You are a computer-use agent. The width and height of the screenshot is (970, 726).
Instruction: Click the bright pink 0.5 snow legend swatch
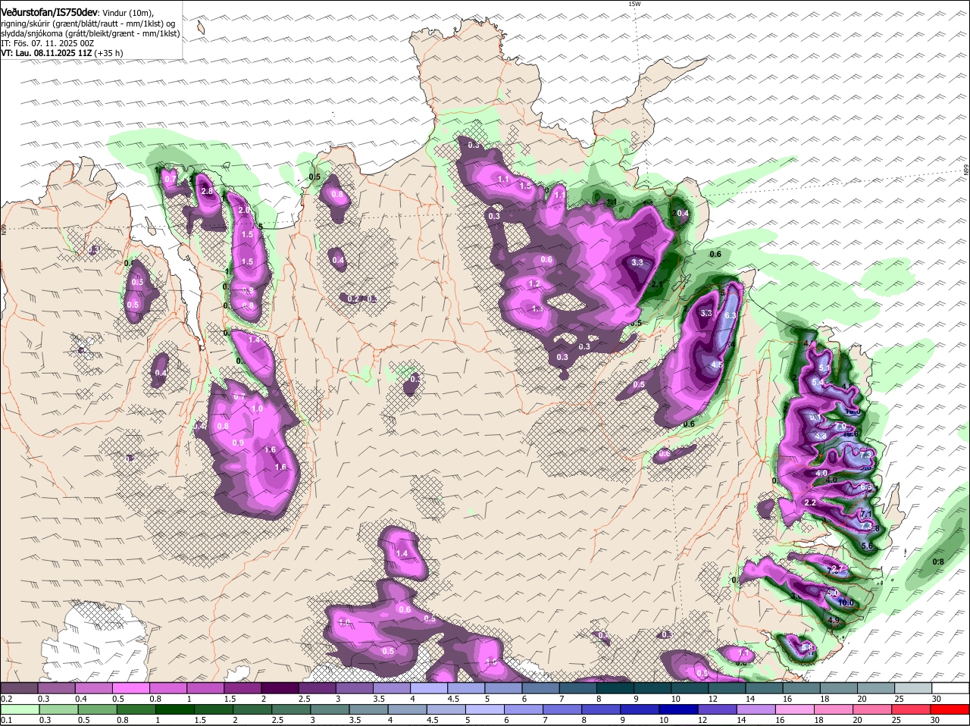tap(131, 688)
